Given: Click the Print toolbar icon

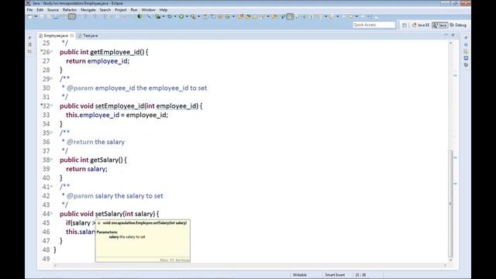Looking at the screenshot, I should pyautogui.click(x=56, y=16).
